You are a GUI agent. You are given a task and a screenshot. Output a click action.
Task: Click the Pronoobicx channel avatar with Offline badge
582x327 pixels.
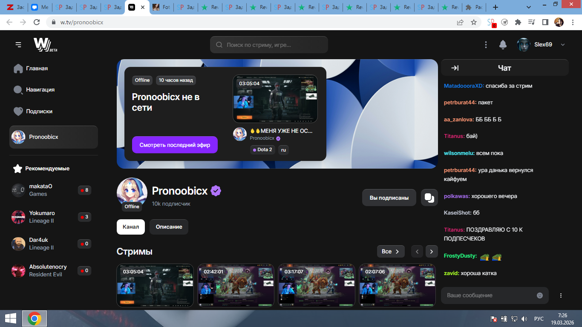[x=132, y=193]
